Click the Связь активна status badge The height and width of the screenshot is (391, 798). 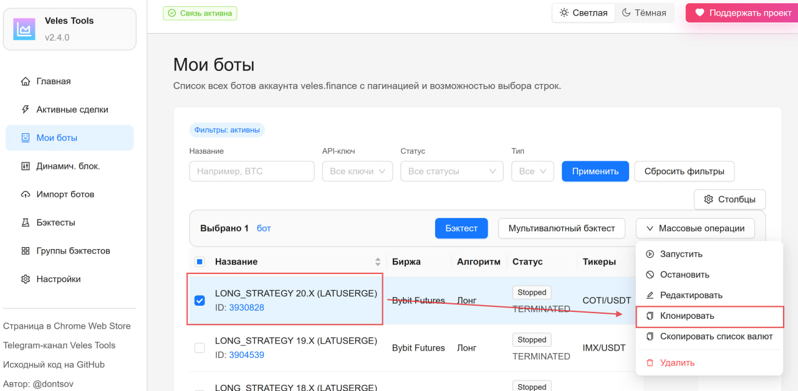pos(200,12)
